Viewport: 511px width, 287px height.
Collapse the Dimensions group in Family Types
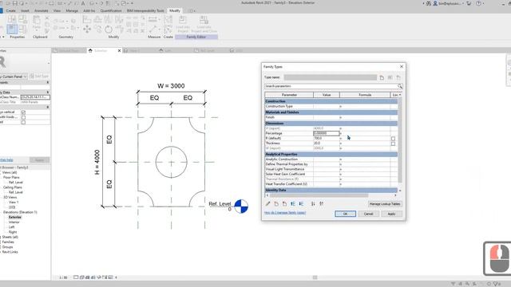point(331,124)
